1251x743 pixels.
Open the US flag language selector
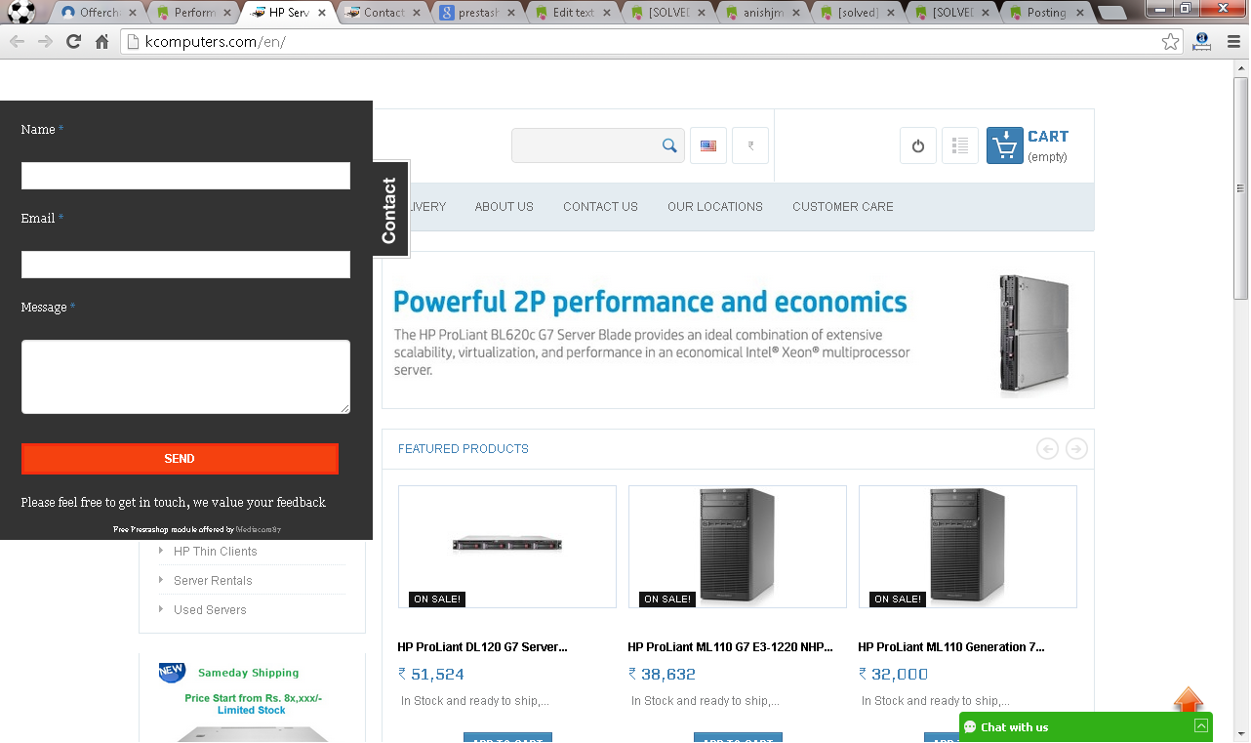click(708, 145)
